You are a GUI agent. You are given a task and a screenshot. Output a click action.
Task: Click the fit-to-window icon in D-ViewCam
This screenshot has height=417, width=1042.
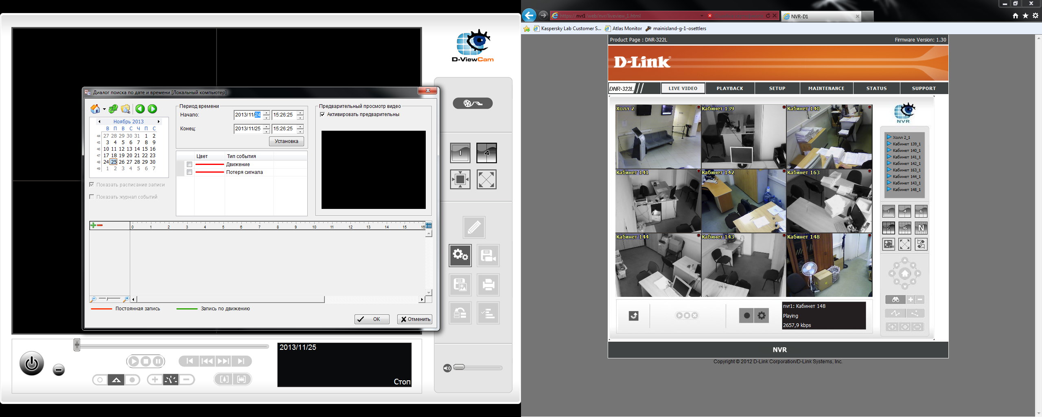tap(460, 179)
